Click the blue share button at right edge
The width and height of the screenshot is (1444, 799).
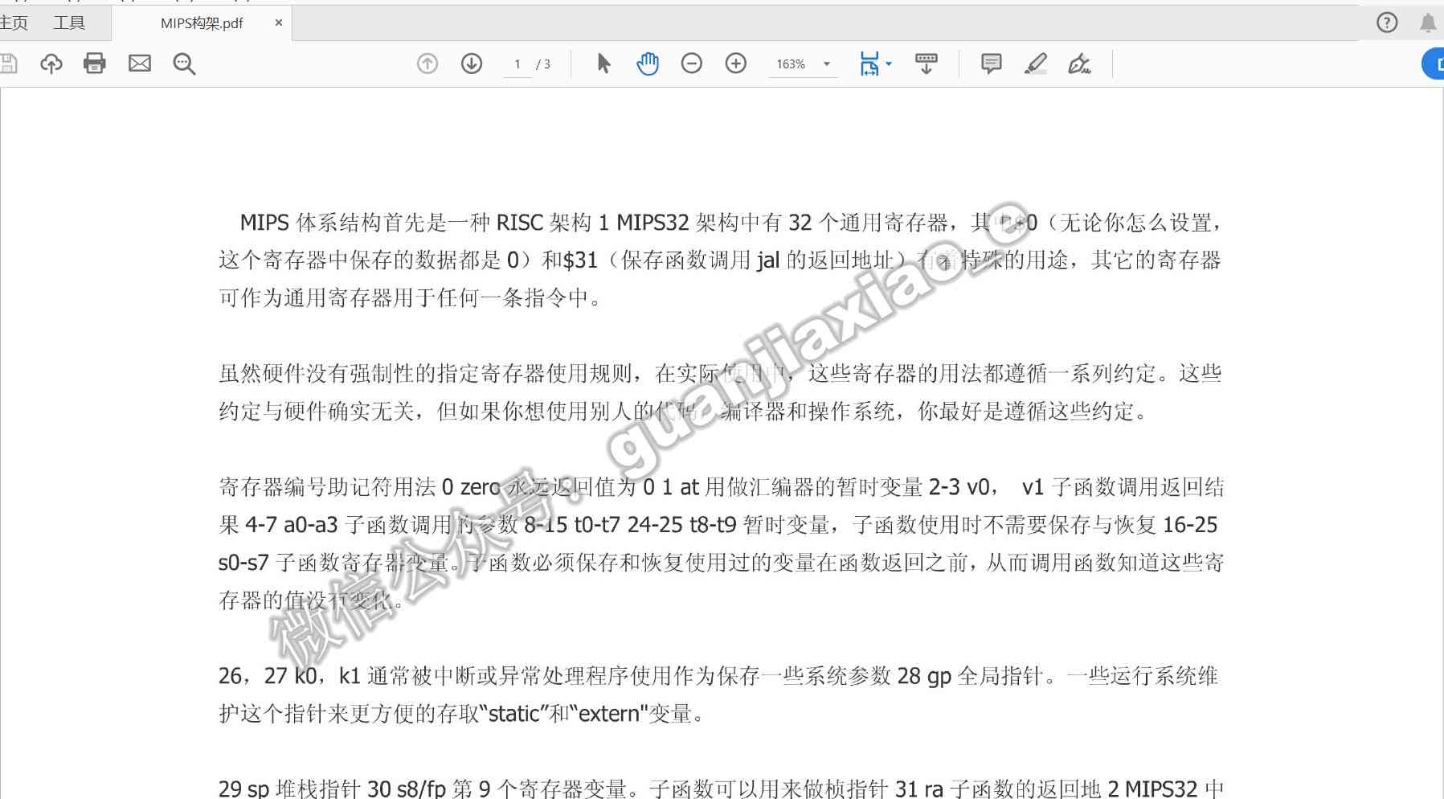[x=1434, y=64]
